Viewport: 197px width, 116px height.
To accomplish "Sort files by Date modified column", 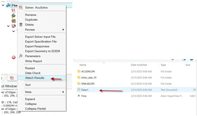I will tap(139, 65).
